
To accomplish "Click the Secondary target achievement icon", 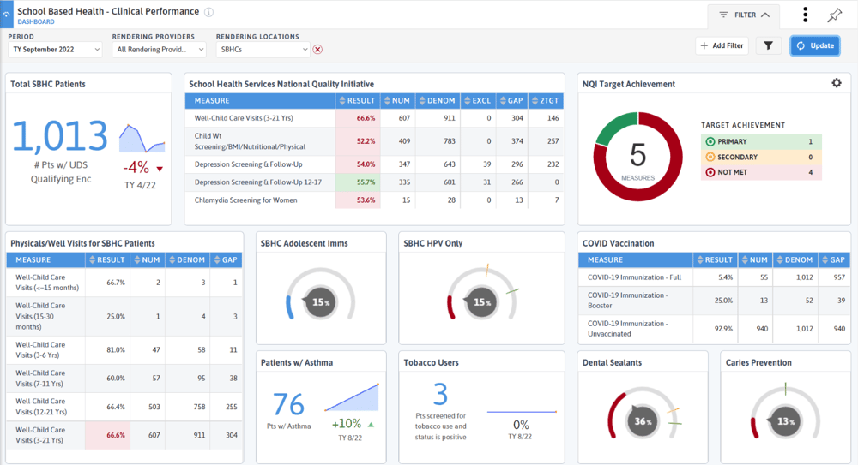I will (x=710, y=157).
